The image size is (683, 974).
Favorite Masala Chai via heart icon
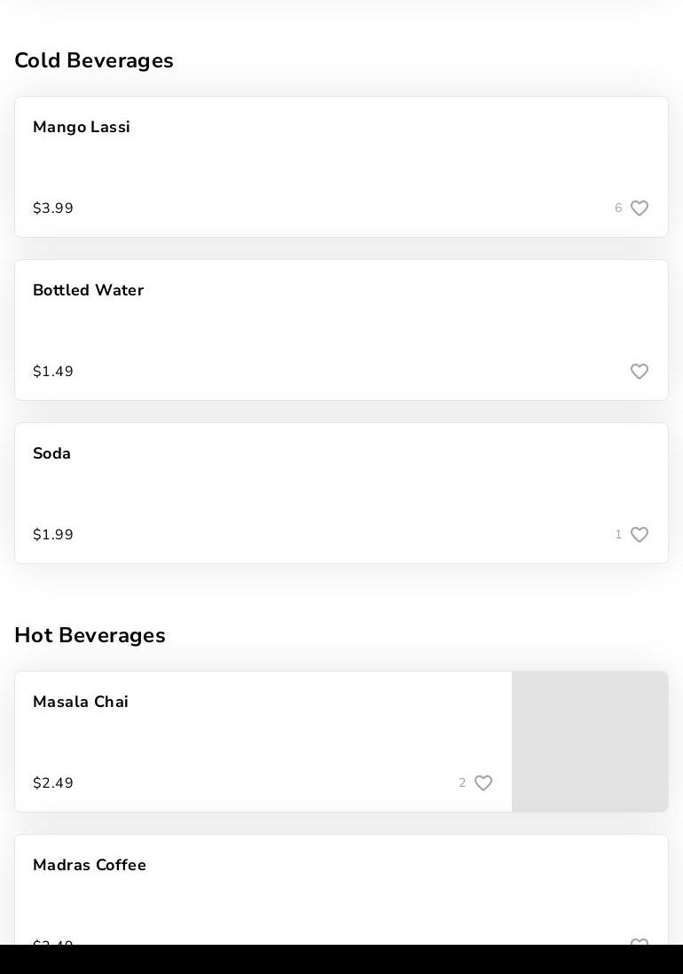pos(483,783)
